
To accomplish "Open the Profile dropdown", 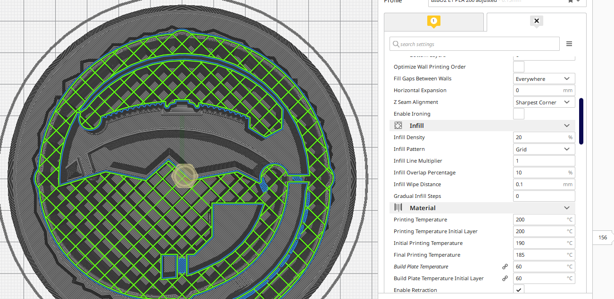I will tap(507, 1).
